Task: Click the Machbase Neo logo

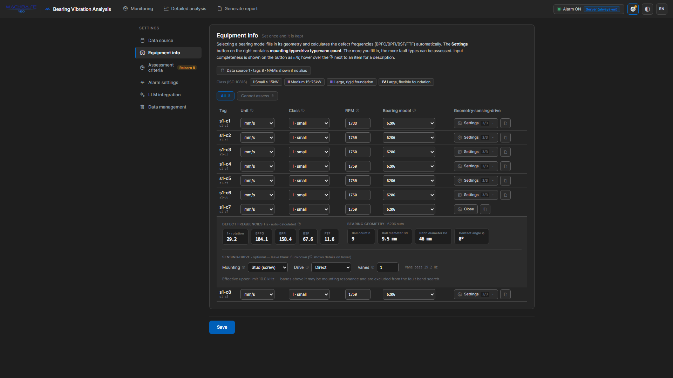Action: [x=21, y=9]
